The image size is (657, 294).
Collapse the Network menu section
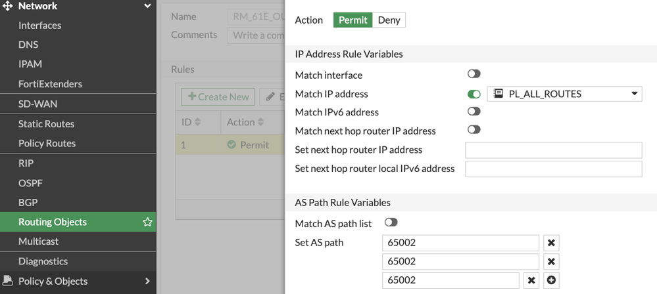(x=147, y=7)
